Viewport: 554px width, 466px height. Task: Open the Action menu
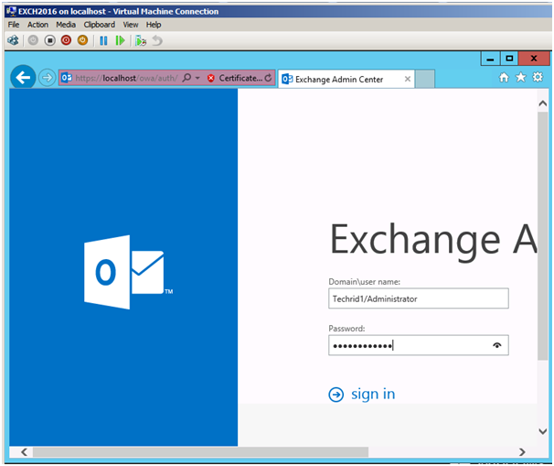37,25
